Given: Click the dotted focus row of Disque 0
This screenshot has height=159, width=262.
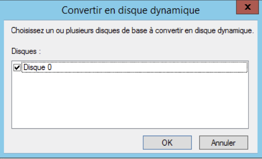Looking at the screenshot, I should click(x=134, y=67).
